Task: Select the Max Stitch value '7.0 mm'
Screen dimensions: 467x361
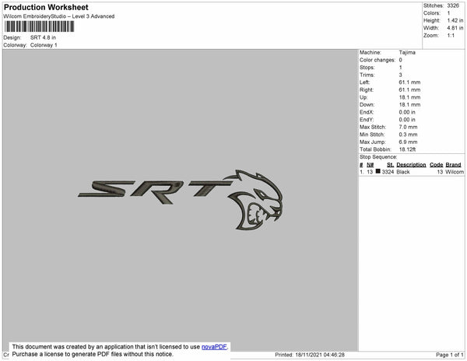Action: pyautogui.click(x=408, y=127)
